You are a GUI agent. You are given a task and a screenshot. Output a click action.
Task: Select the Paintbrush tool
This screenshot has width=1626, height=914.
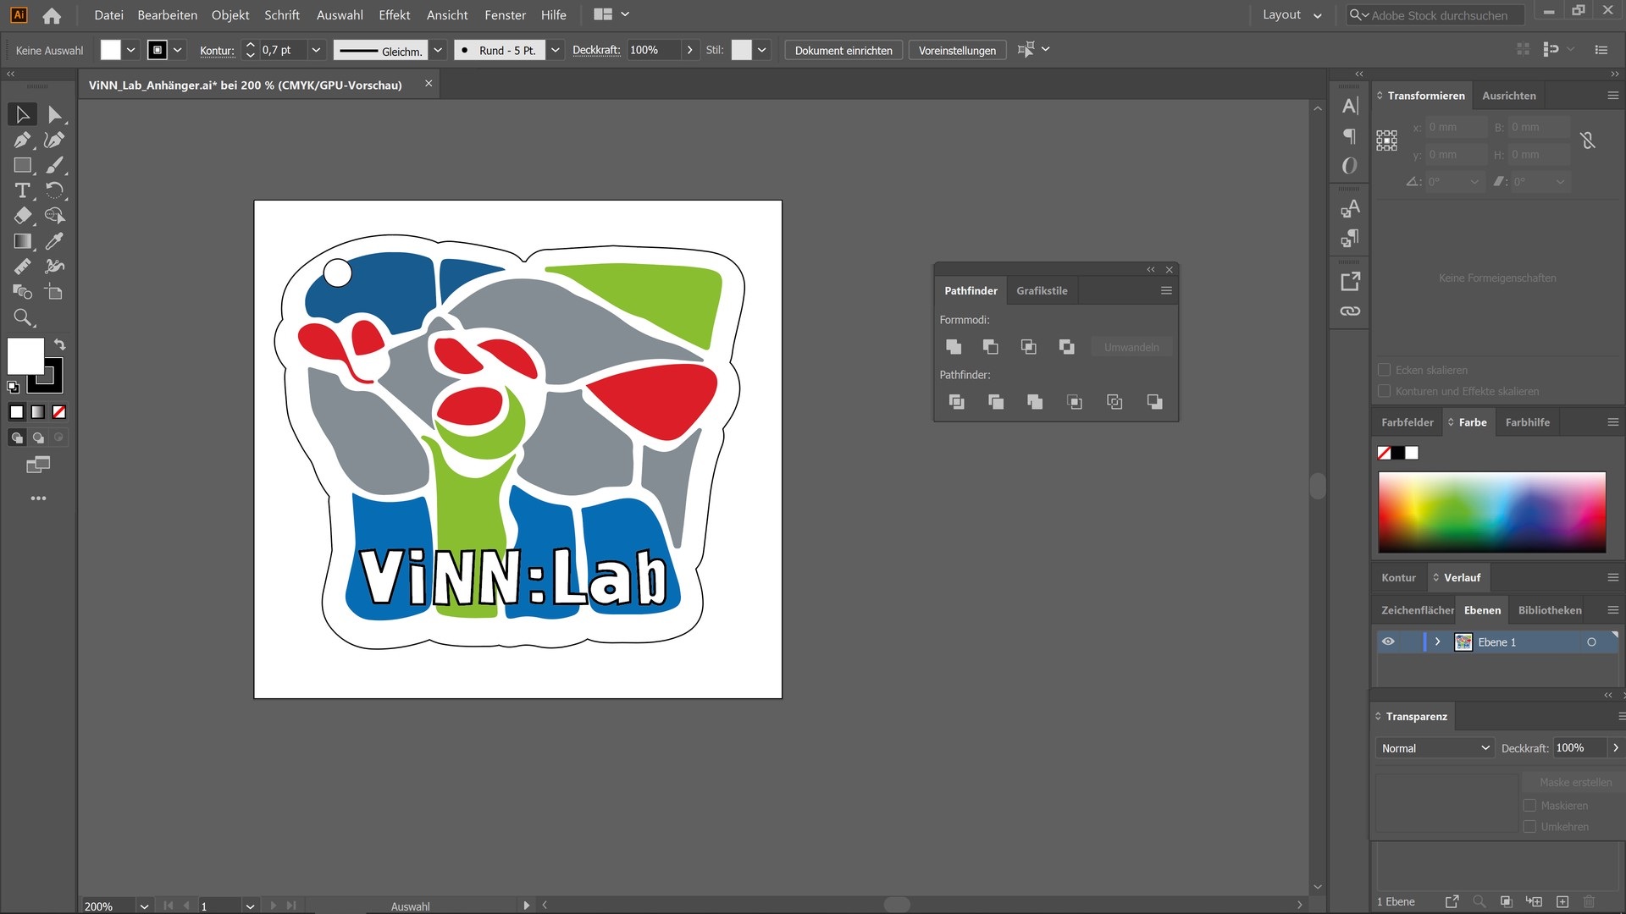[x=54, y=165]
